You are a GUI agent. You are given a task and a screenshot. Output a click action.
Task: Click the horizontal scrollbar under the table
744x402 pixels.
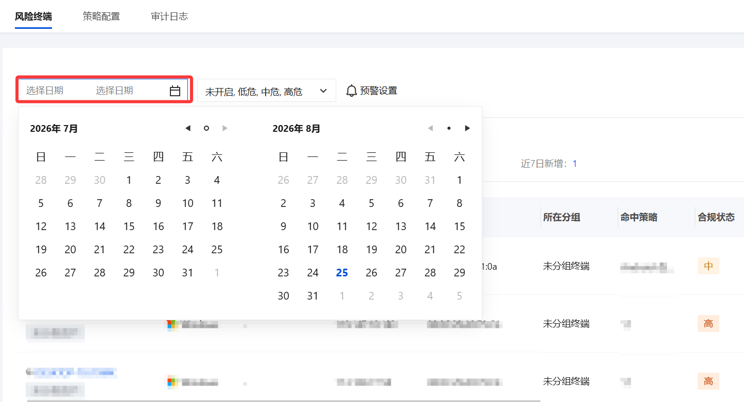[x=284, y=400]
